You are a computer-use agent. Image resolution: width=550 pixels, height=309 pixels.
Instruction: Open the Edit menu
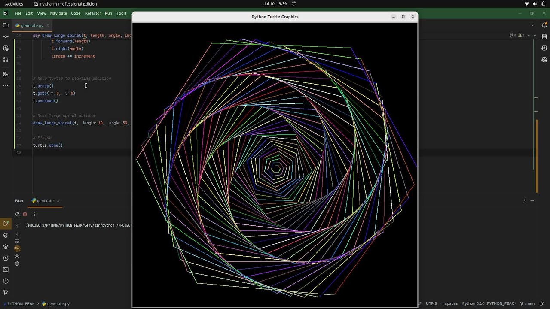click(29, 13)
